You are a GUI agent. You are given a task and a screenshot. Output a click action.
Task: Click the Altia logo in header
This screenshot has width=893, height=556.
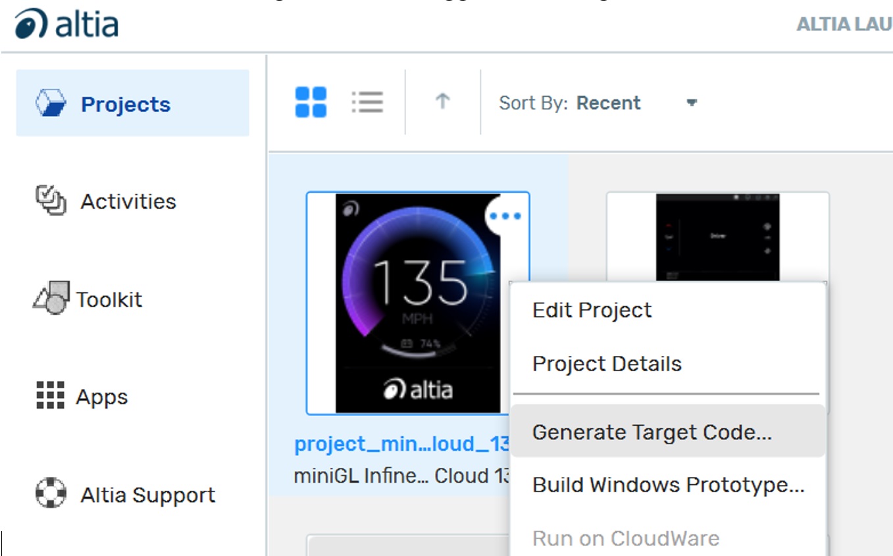pyautogui.click(x=66, y=24)
